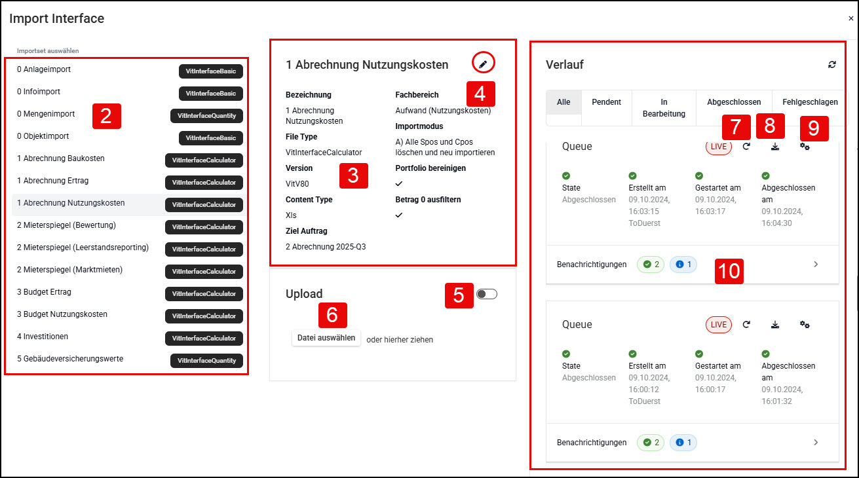Click the pencil edit icon beside Abrechnung Nutzungskosten
The width and height of the screenshot is (859, 478).
(x=483, y=64)
